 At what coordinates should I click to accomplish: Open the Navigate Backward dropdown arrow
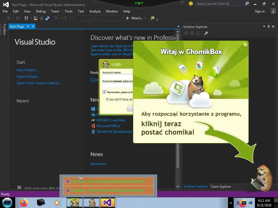click(13, 18)
